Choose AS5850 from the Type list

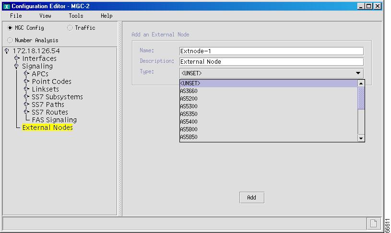(x=269, y=137)
